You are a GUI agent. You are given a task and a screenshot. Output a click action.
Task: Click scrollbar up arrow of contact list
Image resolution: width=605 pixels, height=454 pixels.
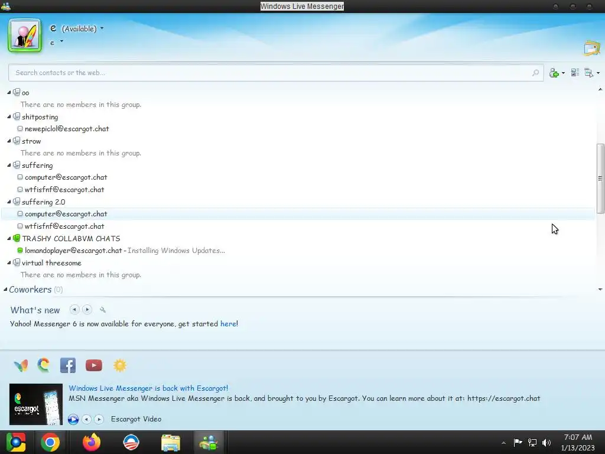pyautogui.click(x=600, y=90)
